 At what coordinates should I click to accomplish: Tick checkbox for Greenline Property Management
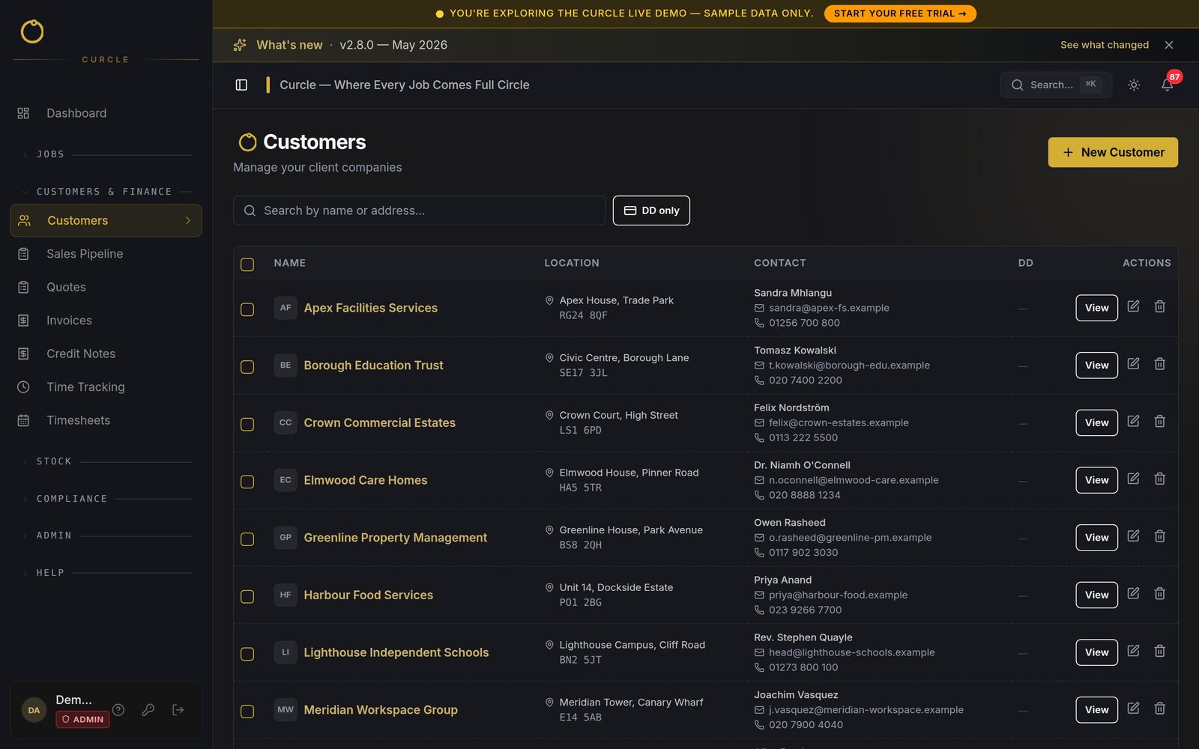coord(247,539)
